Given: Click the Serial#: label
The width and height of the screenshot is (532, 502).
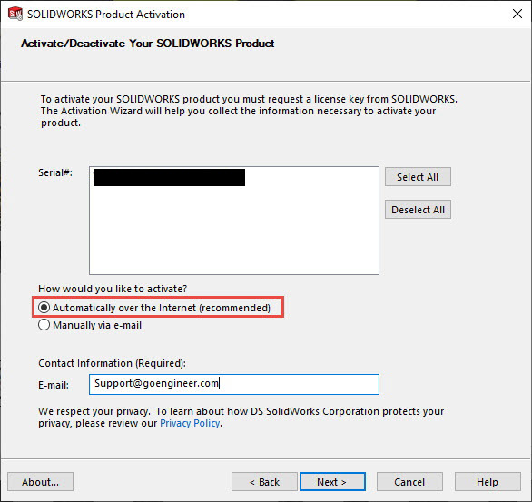Looking at the screenshot, I should click(55, 172).
